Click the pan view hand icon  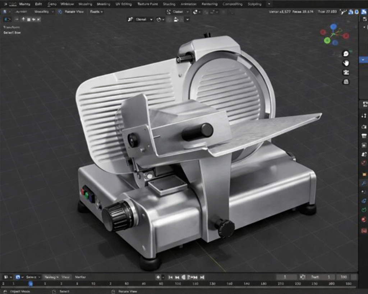[x=346, y=63]
